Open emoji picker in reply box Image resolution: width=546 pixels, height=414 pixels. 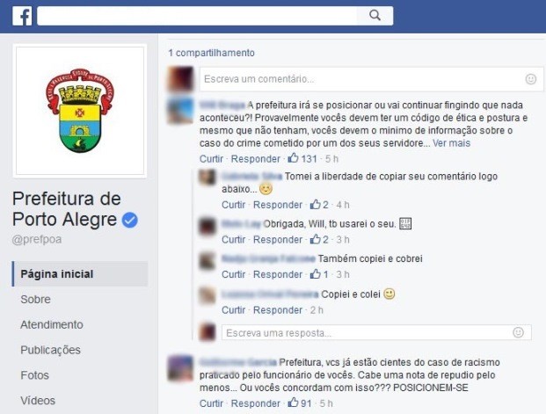[518, 332]
